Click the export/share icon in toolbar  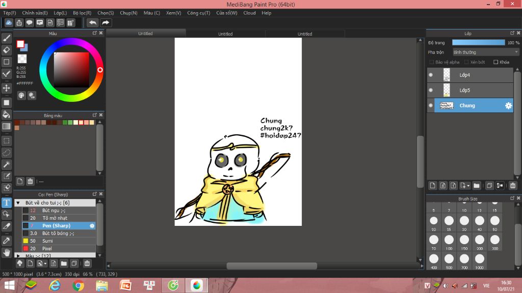19,22
